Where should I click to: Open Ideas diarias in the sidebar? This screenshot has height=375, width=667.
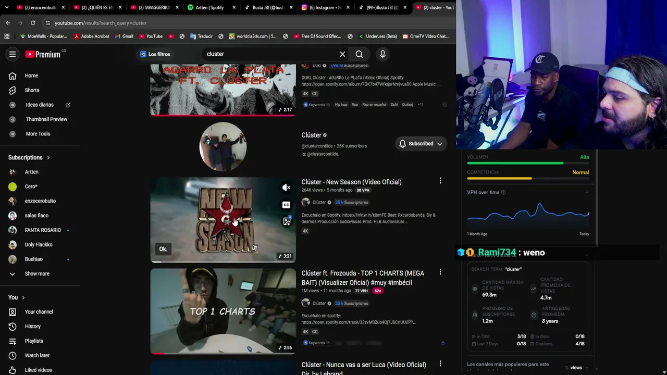point(40,105)
